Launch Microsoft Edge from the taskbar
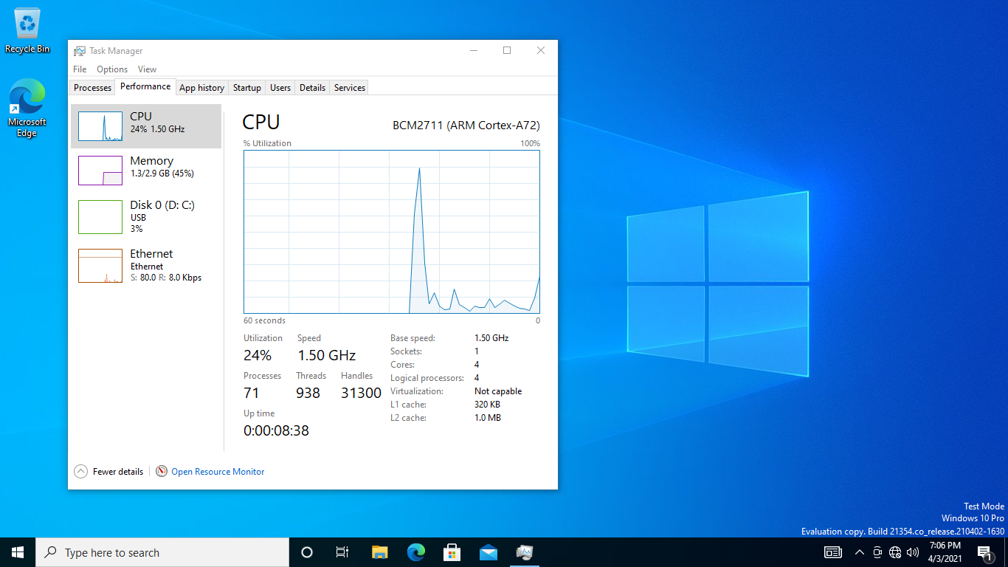This screenshot has width=1008, height=567. point(415,551)
